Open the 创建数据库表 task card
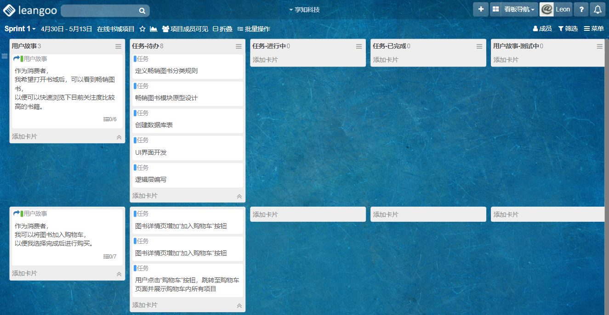The width and height of the screenshot is (609, 315). [x=187, y=121]
